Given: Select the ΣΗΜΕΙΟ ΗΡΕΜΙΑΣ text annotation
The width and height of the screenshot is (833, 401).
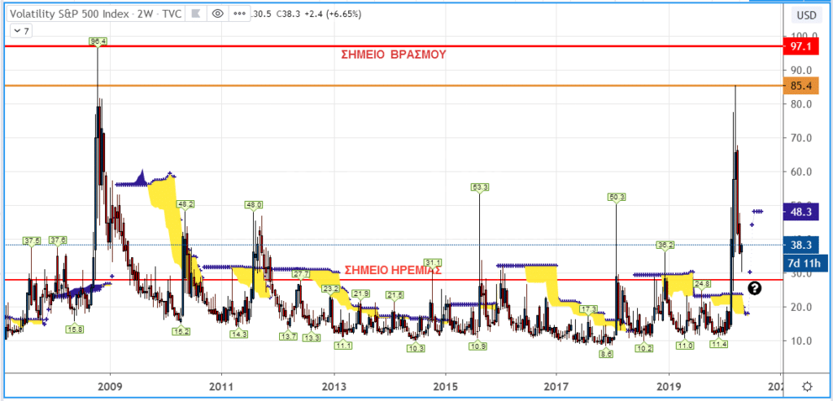Looking at the screenshot, I should click(393, 270).
